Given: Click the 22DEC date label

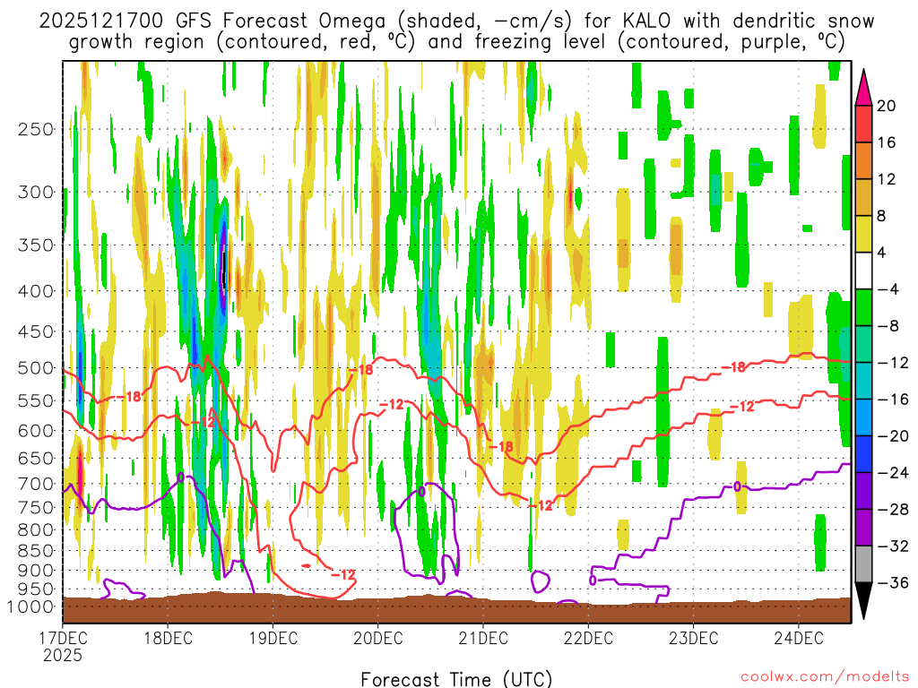Looking at the screenshot, I should [x=588, y=638].
